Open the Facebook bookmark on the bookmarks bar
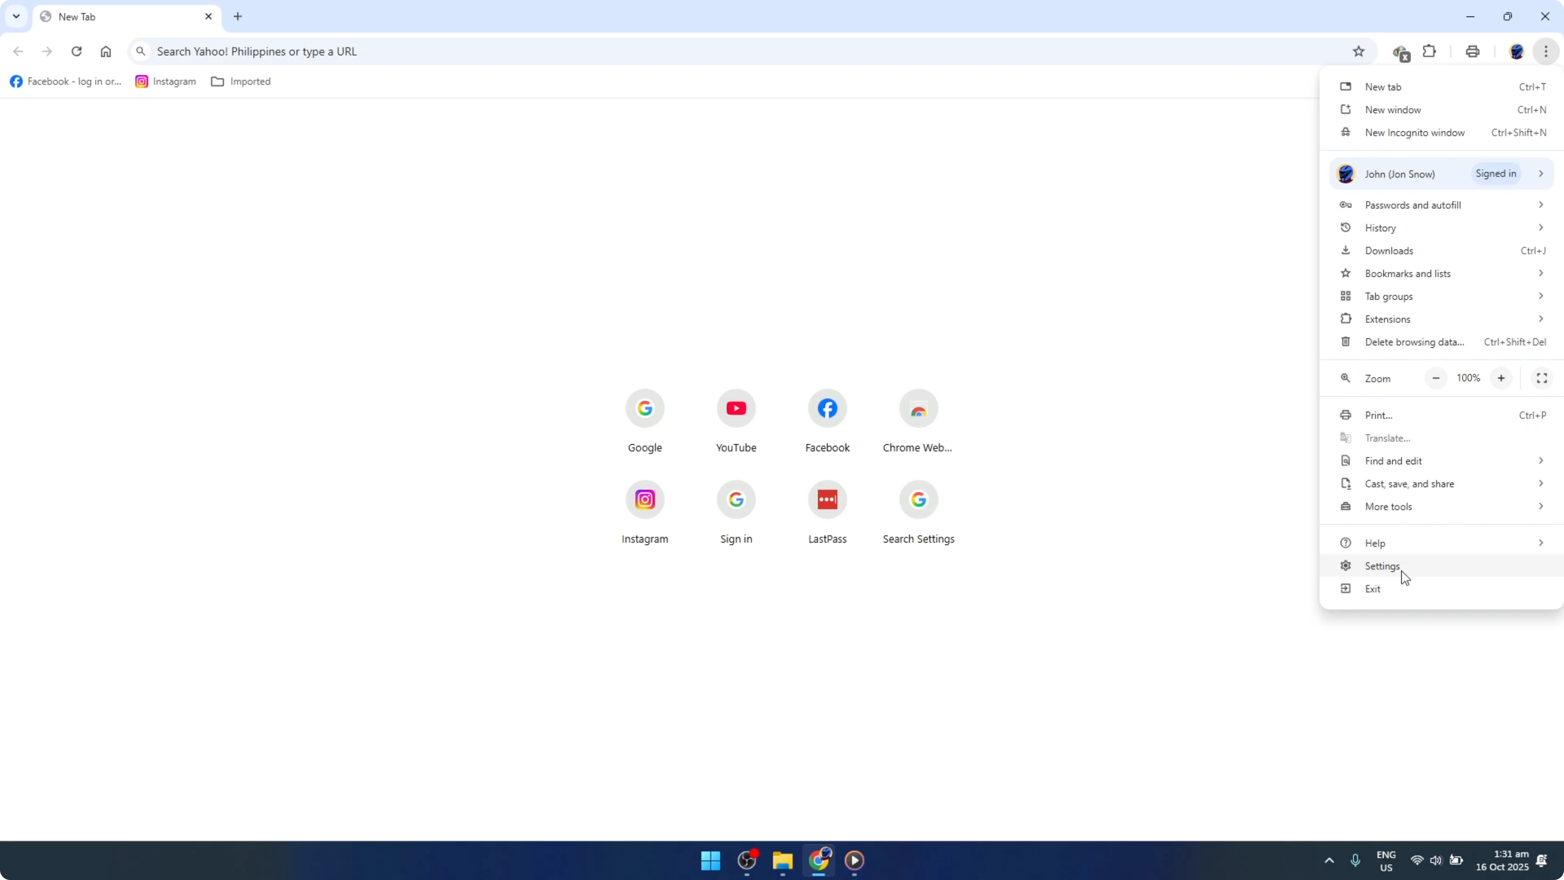 coord(65,81)
